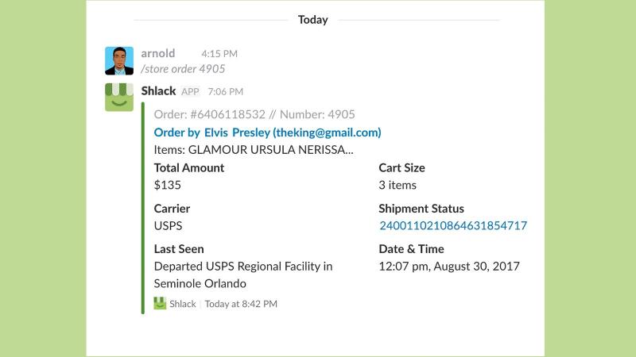Click the $135 total amount value

(168, 185)
